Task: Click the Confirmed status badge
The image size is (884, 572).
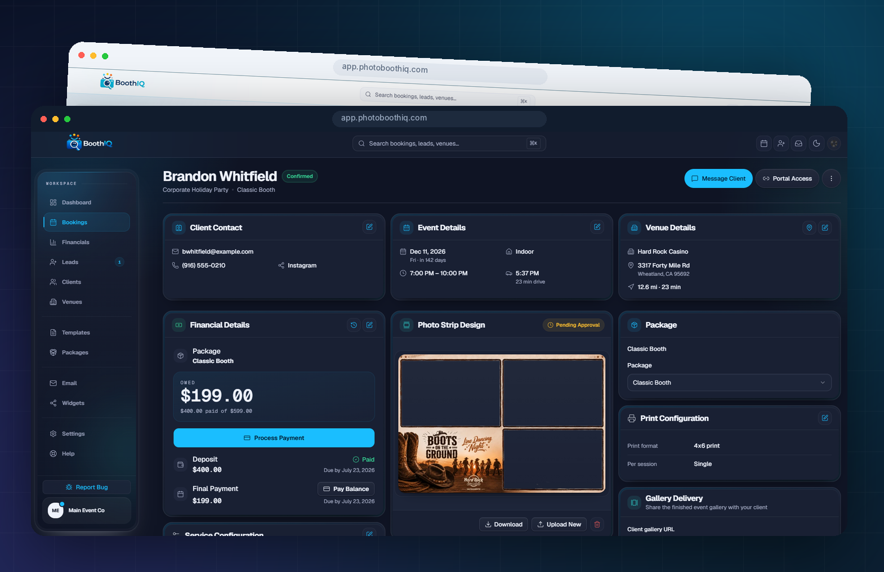Action: tap(300, 176)
